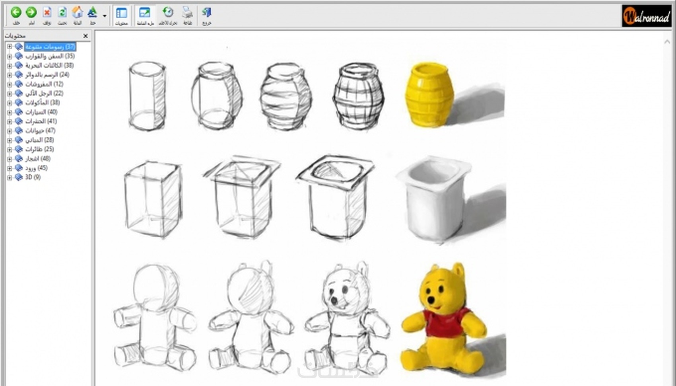Select the السيارات (40) label

tap(41, 112)
